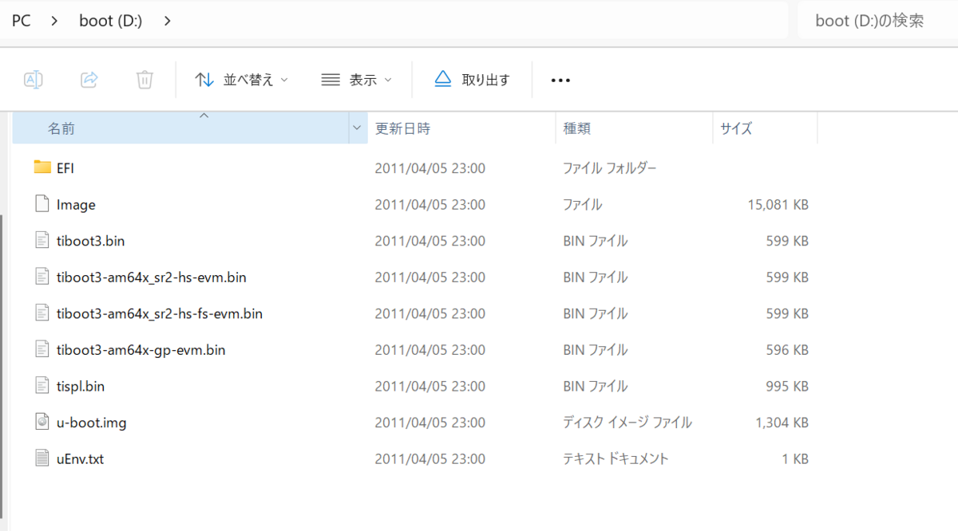Click the Delete trash icon
The image size is (958, 531).
[x=144, y=80]
